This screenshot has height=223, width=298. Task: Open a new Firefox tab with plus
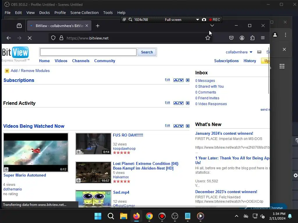(98, 26)
